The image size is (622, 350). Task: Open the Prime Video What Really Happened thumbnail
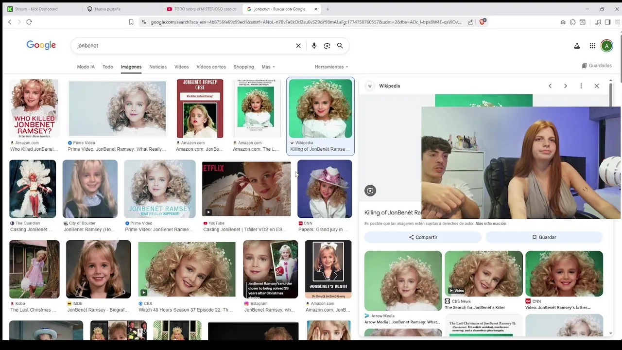click(x=117, y=108)
